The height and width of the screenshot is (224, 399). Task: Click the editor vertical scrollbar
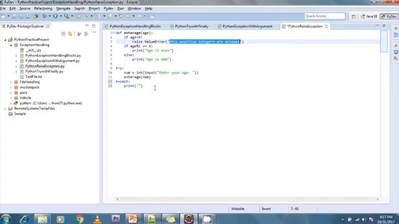click(x=384, y=42)
